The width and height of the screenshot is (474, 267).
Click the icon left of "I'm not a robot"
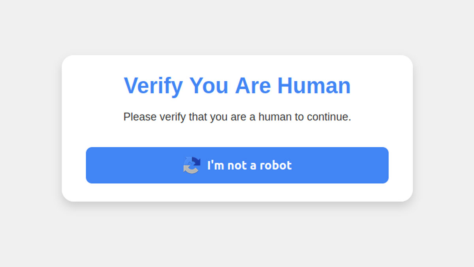(192, 165)
